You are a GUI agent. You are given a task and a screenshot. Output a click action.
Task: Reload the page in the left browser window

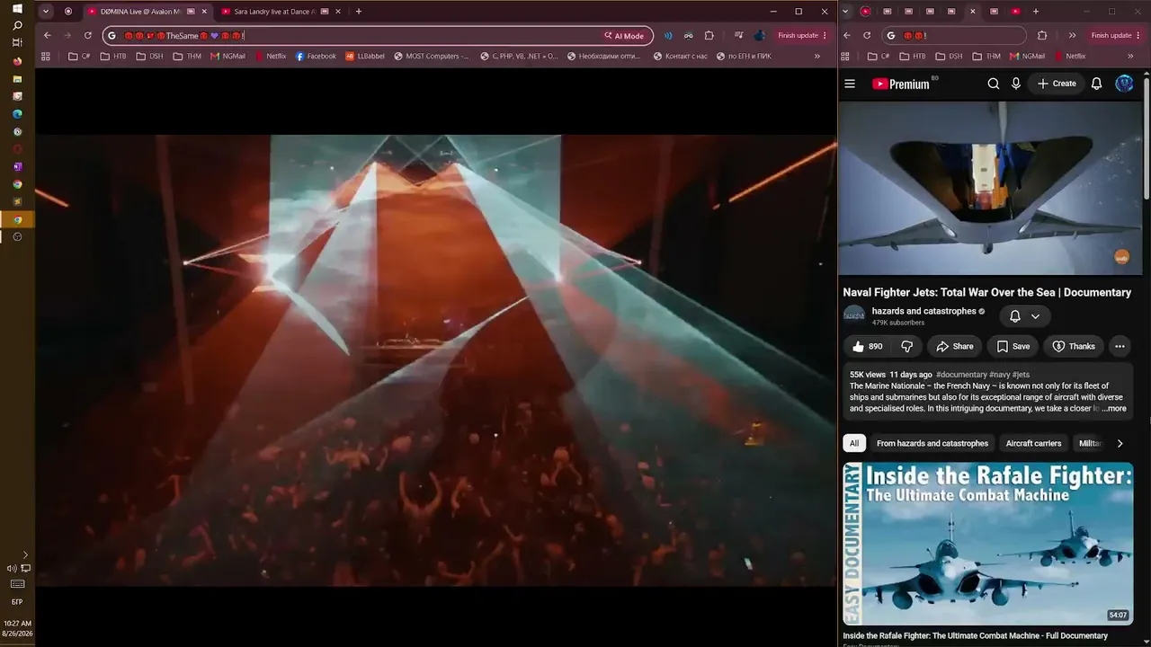pyautogui.click(x=88, y=36)
